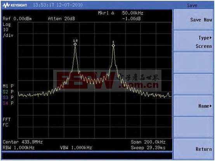The height and width of the screenshot is (161, 215).
Task: Click the Span 200.0kHz readout
Action: [x=148, y=142]
